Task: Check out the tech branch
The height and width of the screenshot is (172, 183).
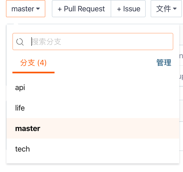Action: click(22, 149)
